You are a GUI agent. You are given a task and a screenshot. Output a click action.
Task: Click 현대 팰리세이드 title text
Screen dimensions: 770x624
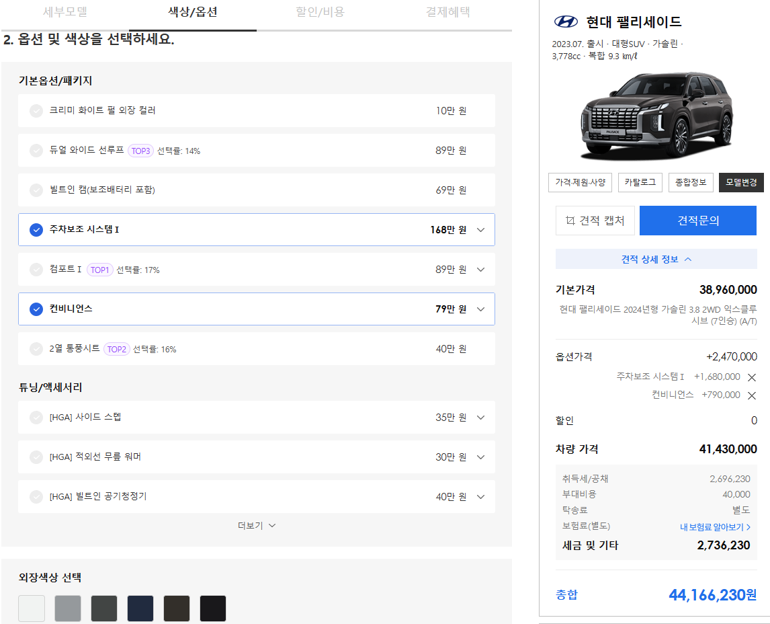pos(634,22)
